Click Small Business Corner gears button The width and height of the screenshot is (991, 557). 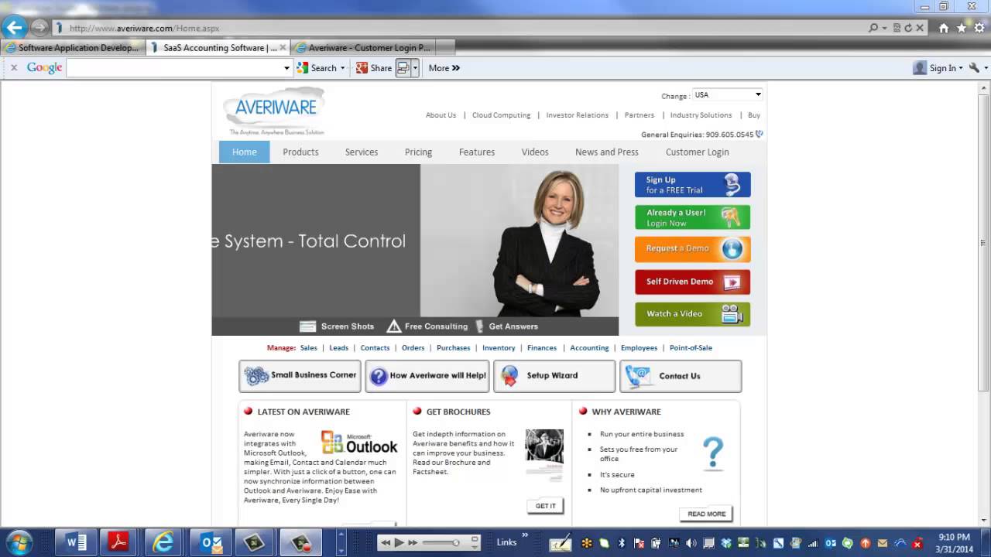point(300,376)
